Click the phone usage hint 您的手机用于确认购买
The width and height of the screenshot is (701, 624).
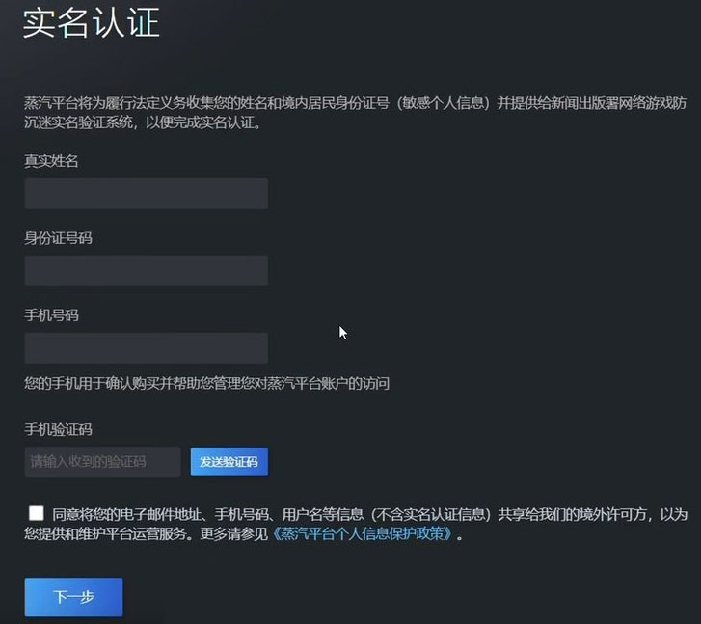pos(206,383)
